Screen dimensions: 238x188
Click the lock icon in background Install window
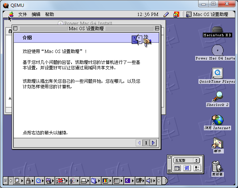pyautogui.click(x=10, y=31)
